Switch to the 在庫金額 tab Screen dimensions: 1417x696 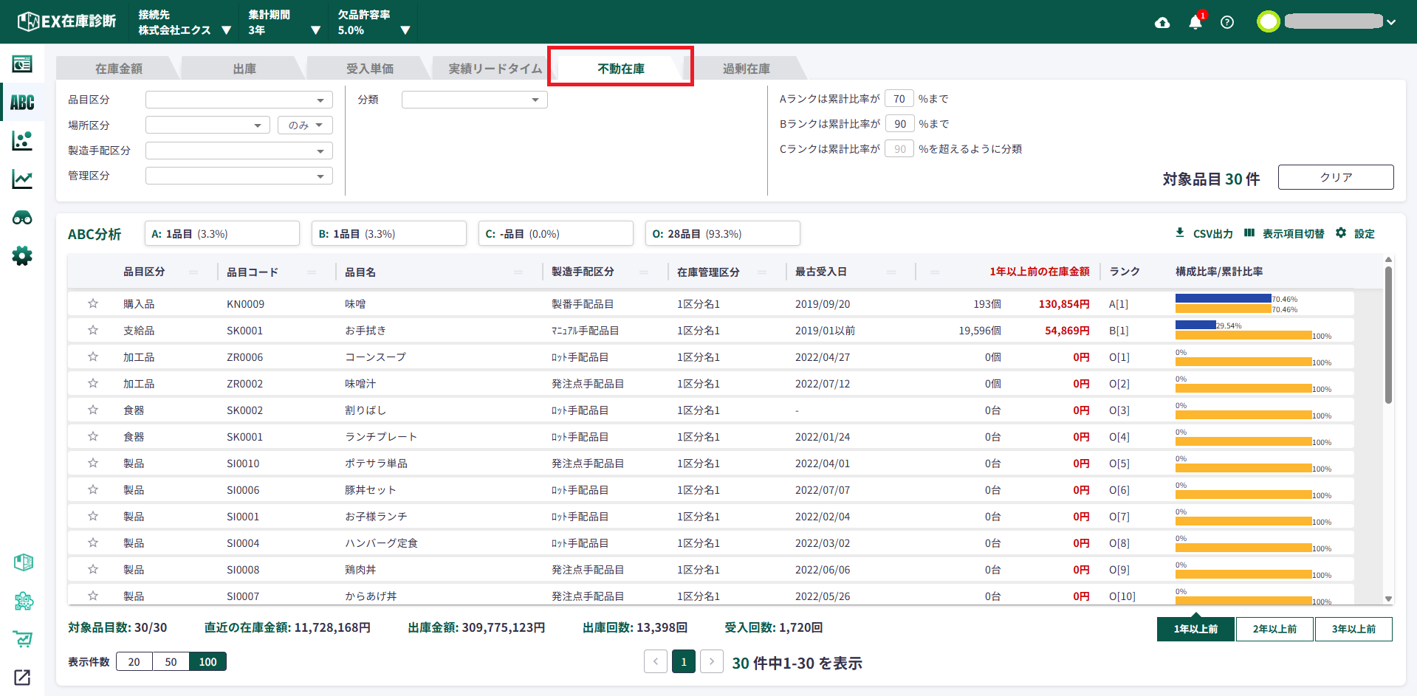tap(118, 69)
